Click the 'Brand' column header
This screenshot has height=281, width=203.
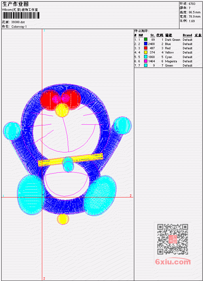click(187, 35)
